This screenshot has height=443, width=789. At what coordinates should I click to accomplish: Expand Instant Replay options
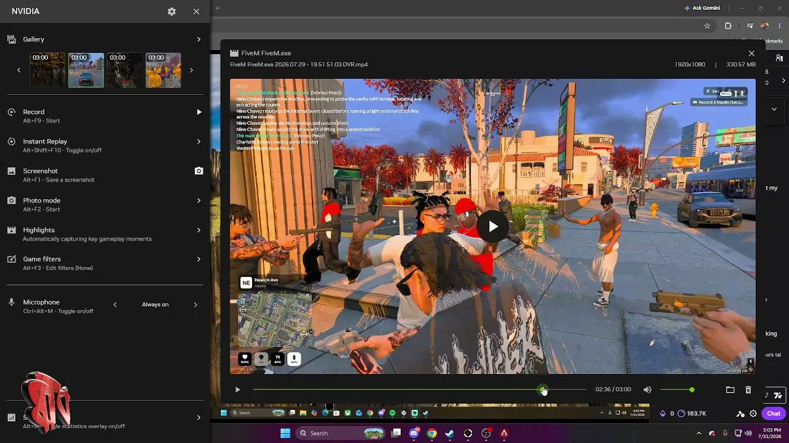point(198,142)
